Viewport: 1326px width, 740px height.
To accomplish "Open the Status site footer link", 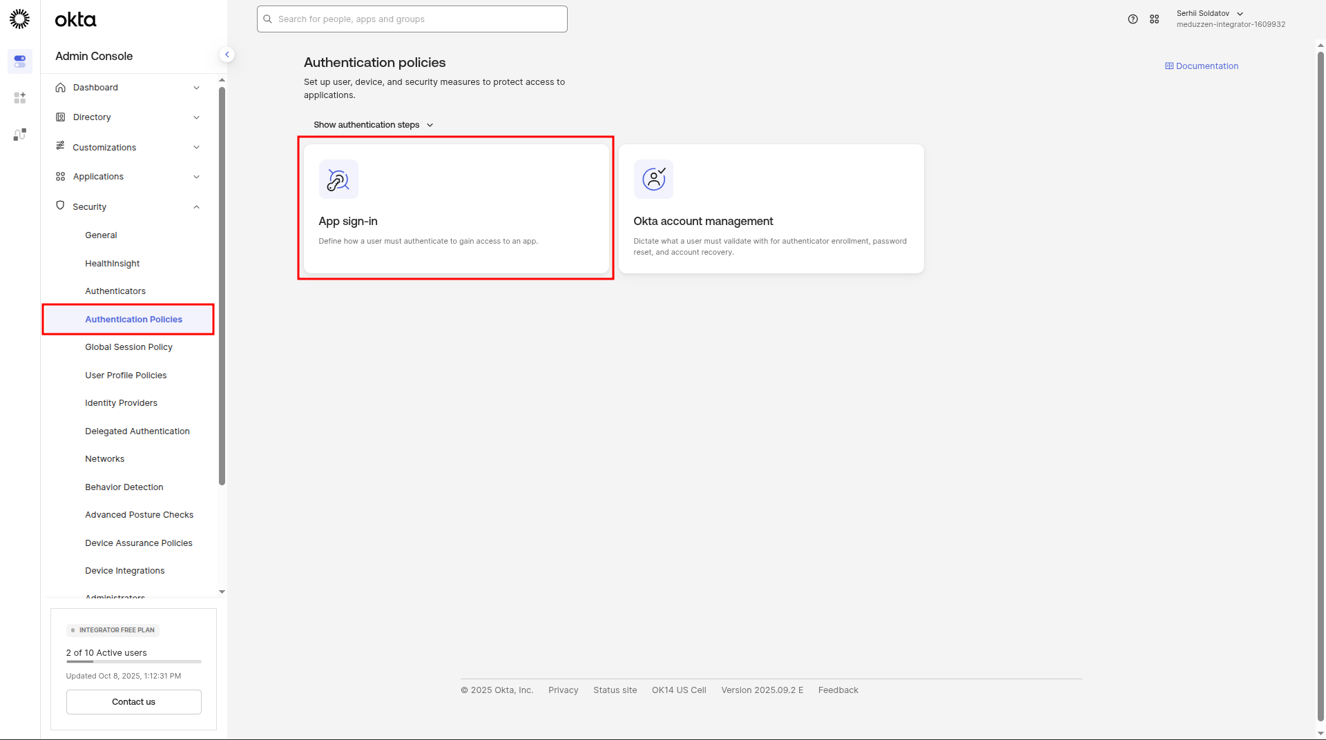I will [615, 690].
